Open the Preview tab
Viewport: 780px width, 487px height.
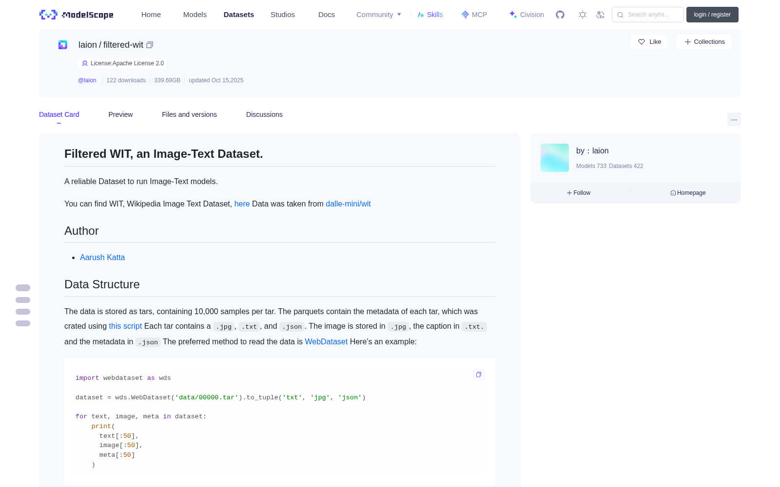tap(120, 114)
